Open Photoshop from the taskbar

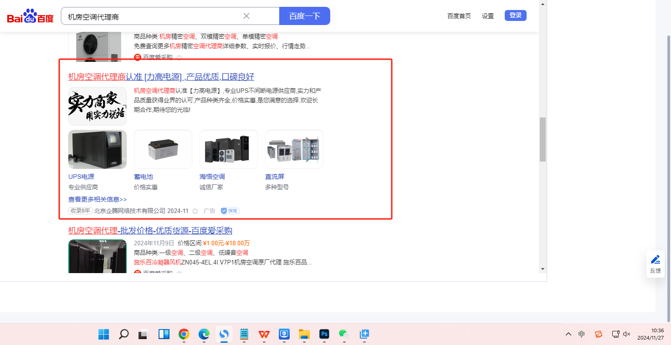tap(324, 335)
